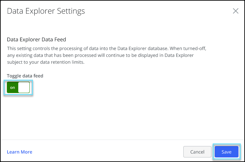Image resolution: width=245 pixels, height=162 pixels.
Task: Save the Data Explorer settings
Action: 226,152
